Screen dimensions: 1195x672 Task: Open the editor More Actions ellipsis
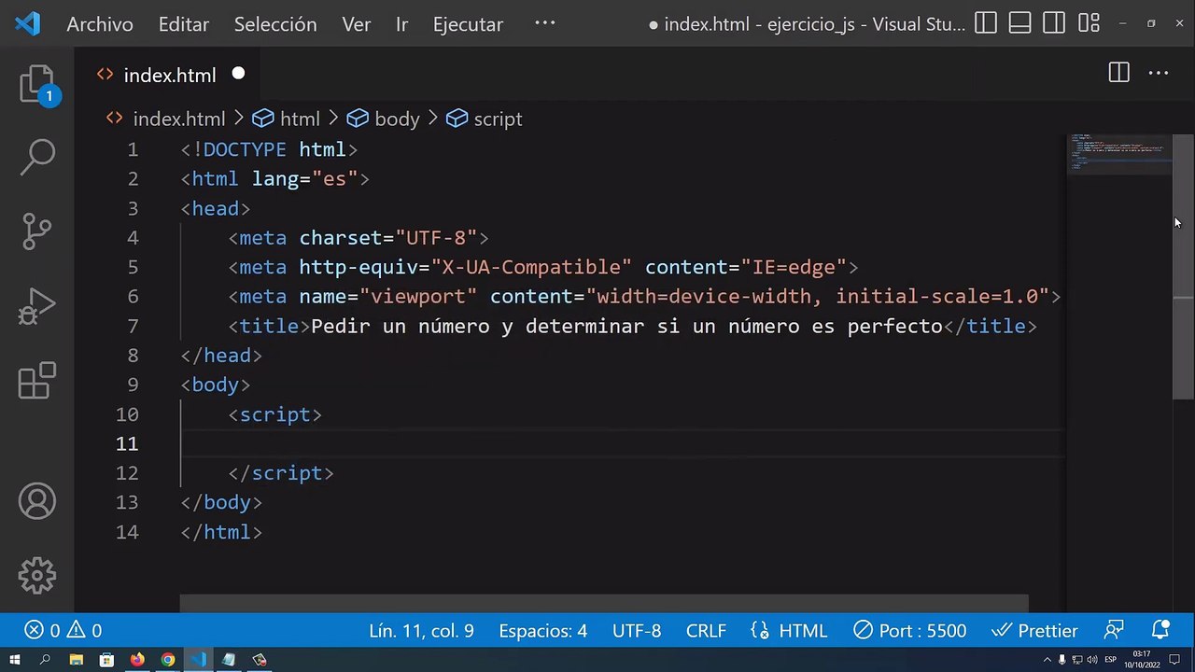coord(1158,73)
